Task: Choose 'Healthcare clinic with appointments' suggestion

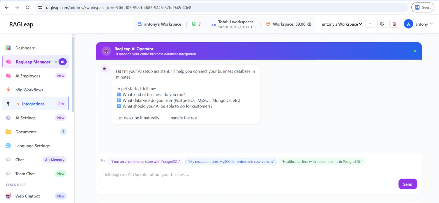Action: click(322, 162)
